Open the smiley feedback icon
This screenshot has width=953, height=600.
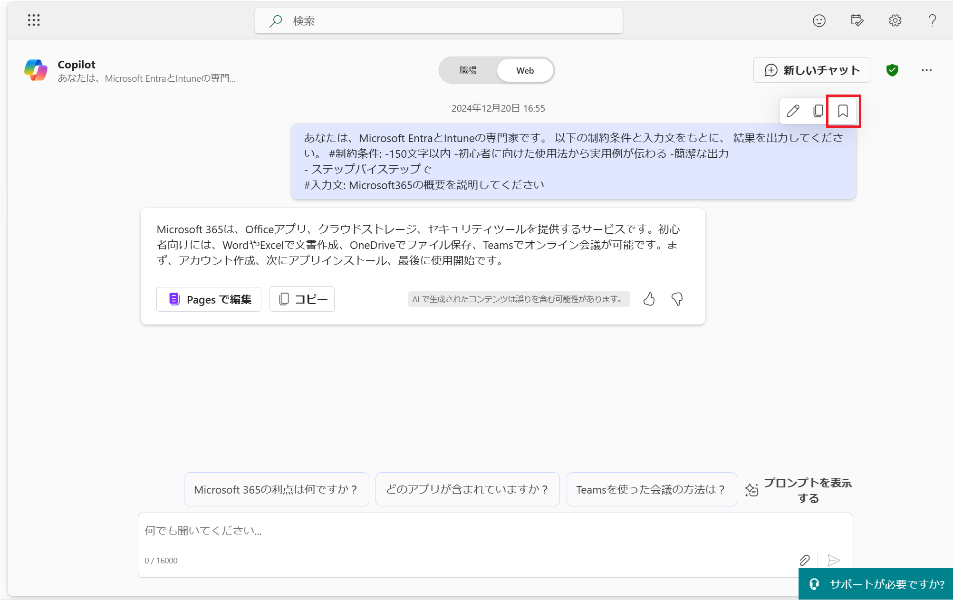click(x=819, y=20)
